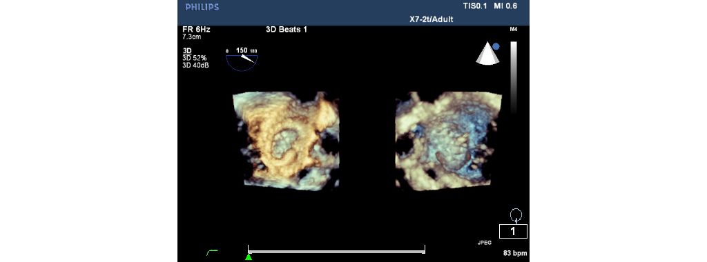Click the circular loop arrow icon
Viewport: 707px width, 262px height.
click(516, 215)
